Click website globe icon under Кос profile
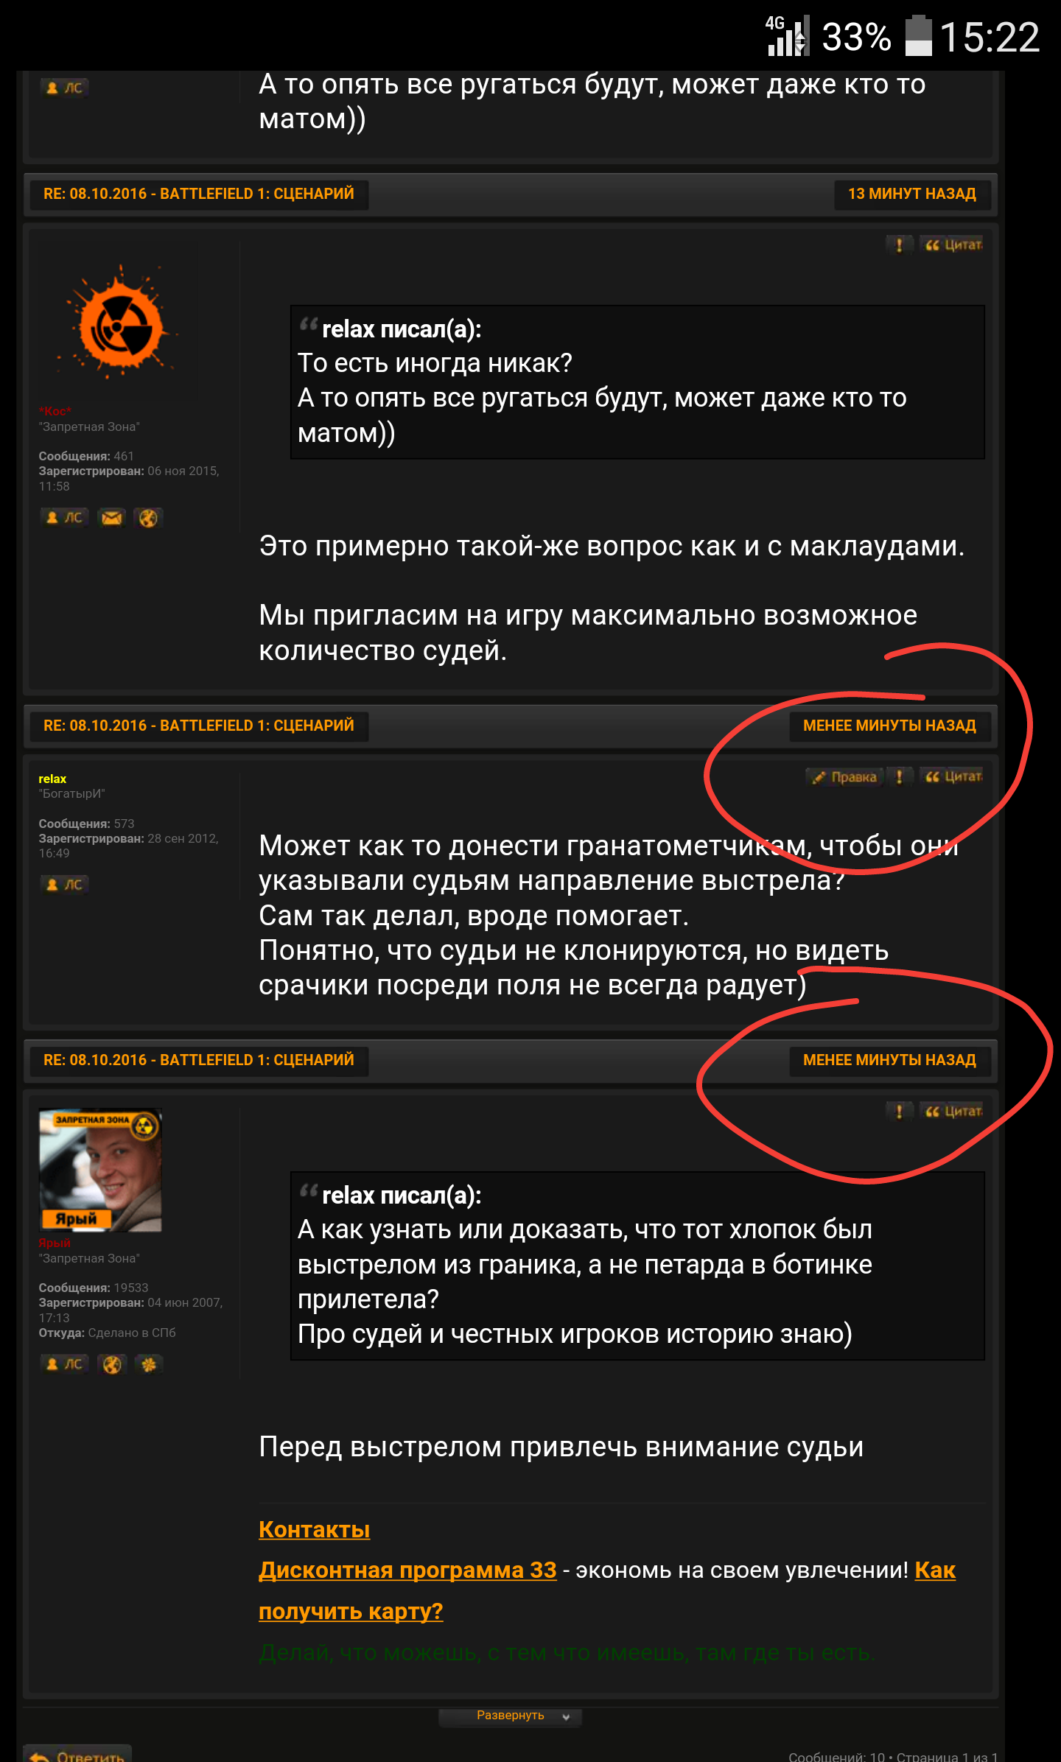The image size is (1061, 1762). point(148,518)
